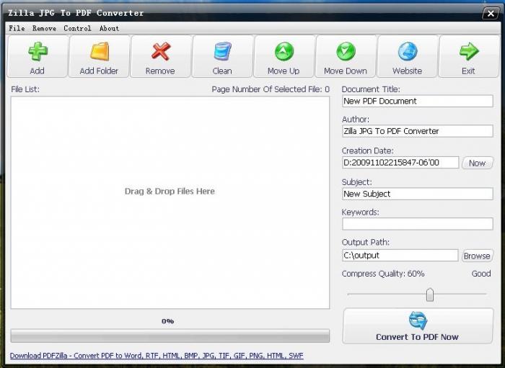This screenshot has height=368, width=505.
Task: Click the Move Down arrow icon
Action: pyautogui.click(x=346, y=52)
